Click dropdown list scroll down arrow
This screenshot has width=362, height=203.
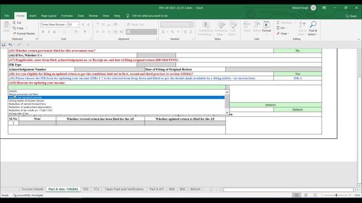[x=227, y=113]
